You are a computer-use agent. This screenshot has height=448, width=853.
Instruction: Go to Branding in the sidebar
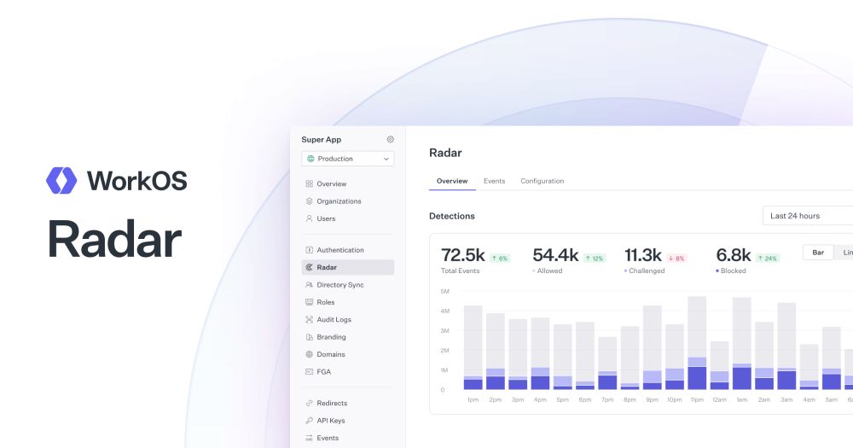(331, 337)
